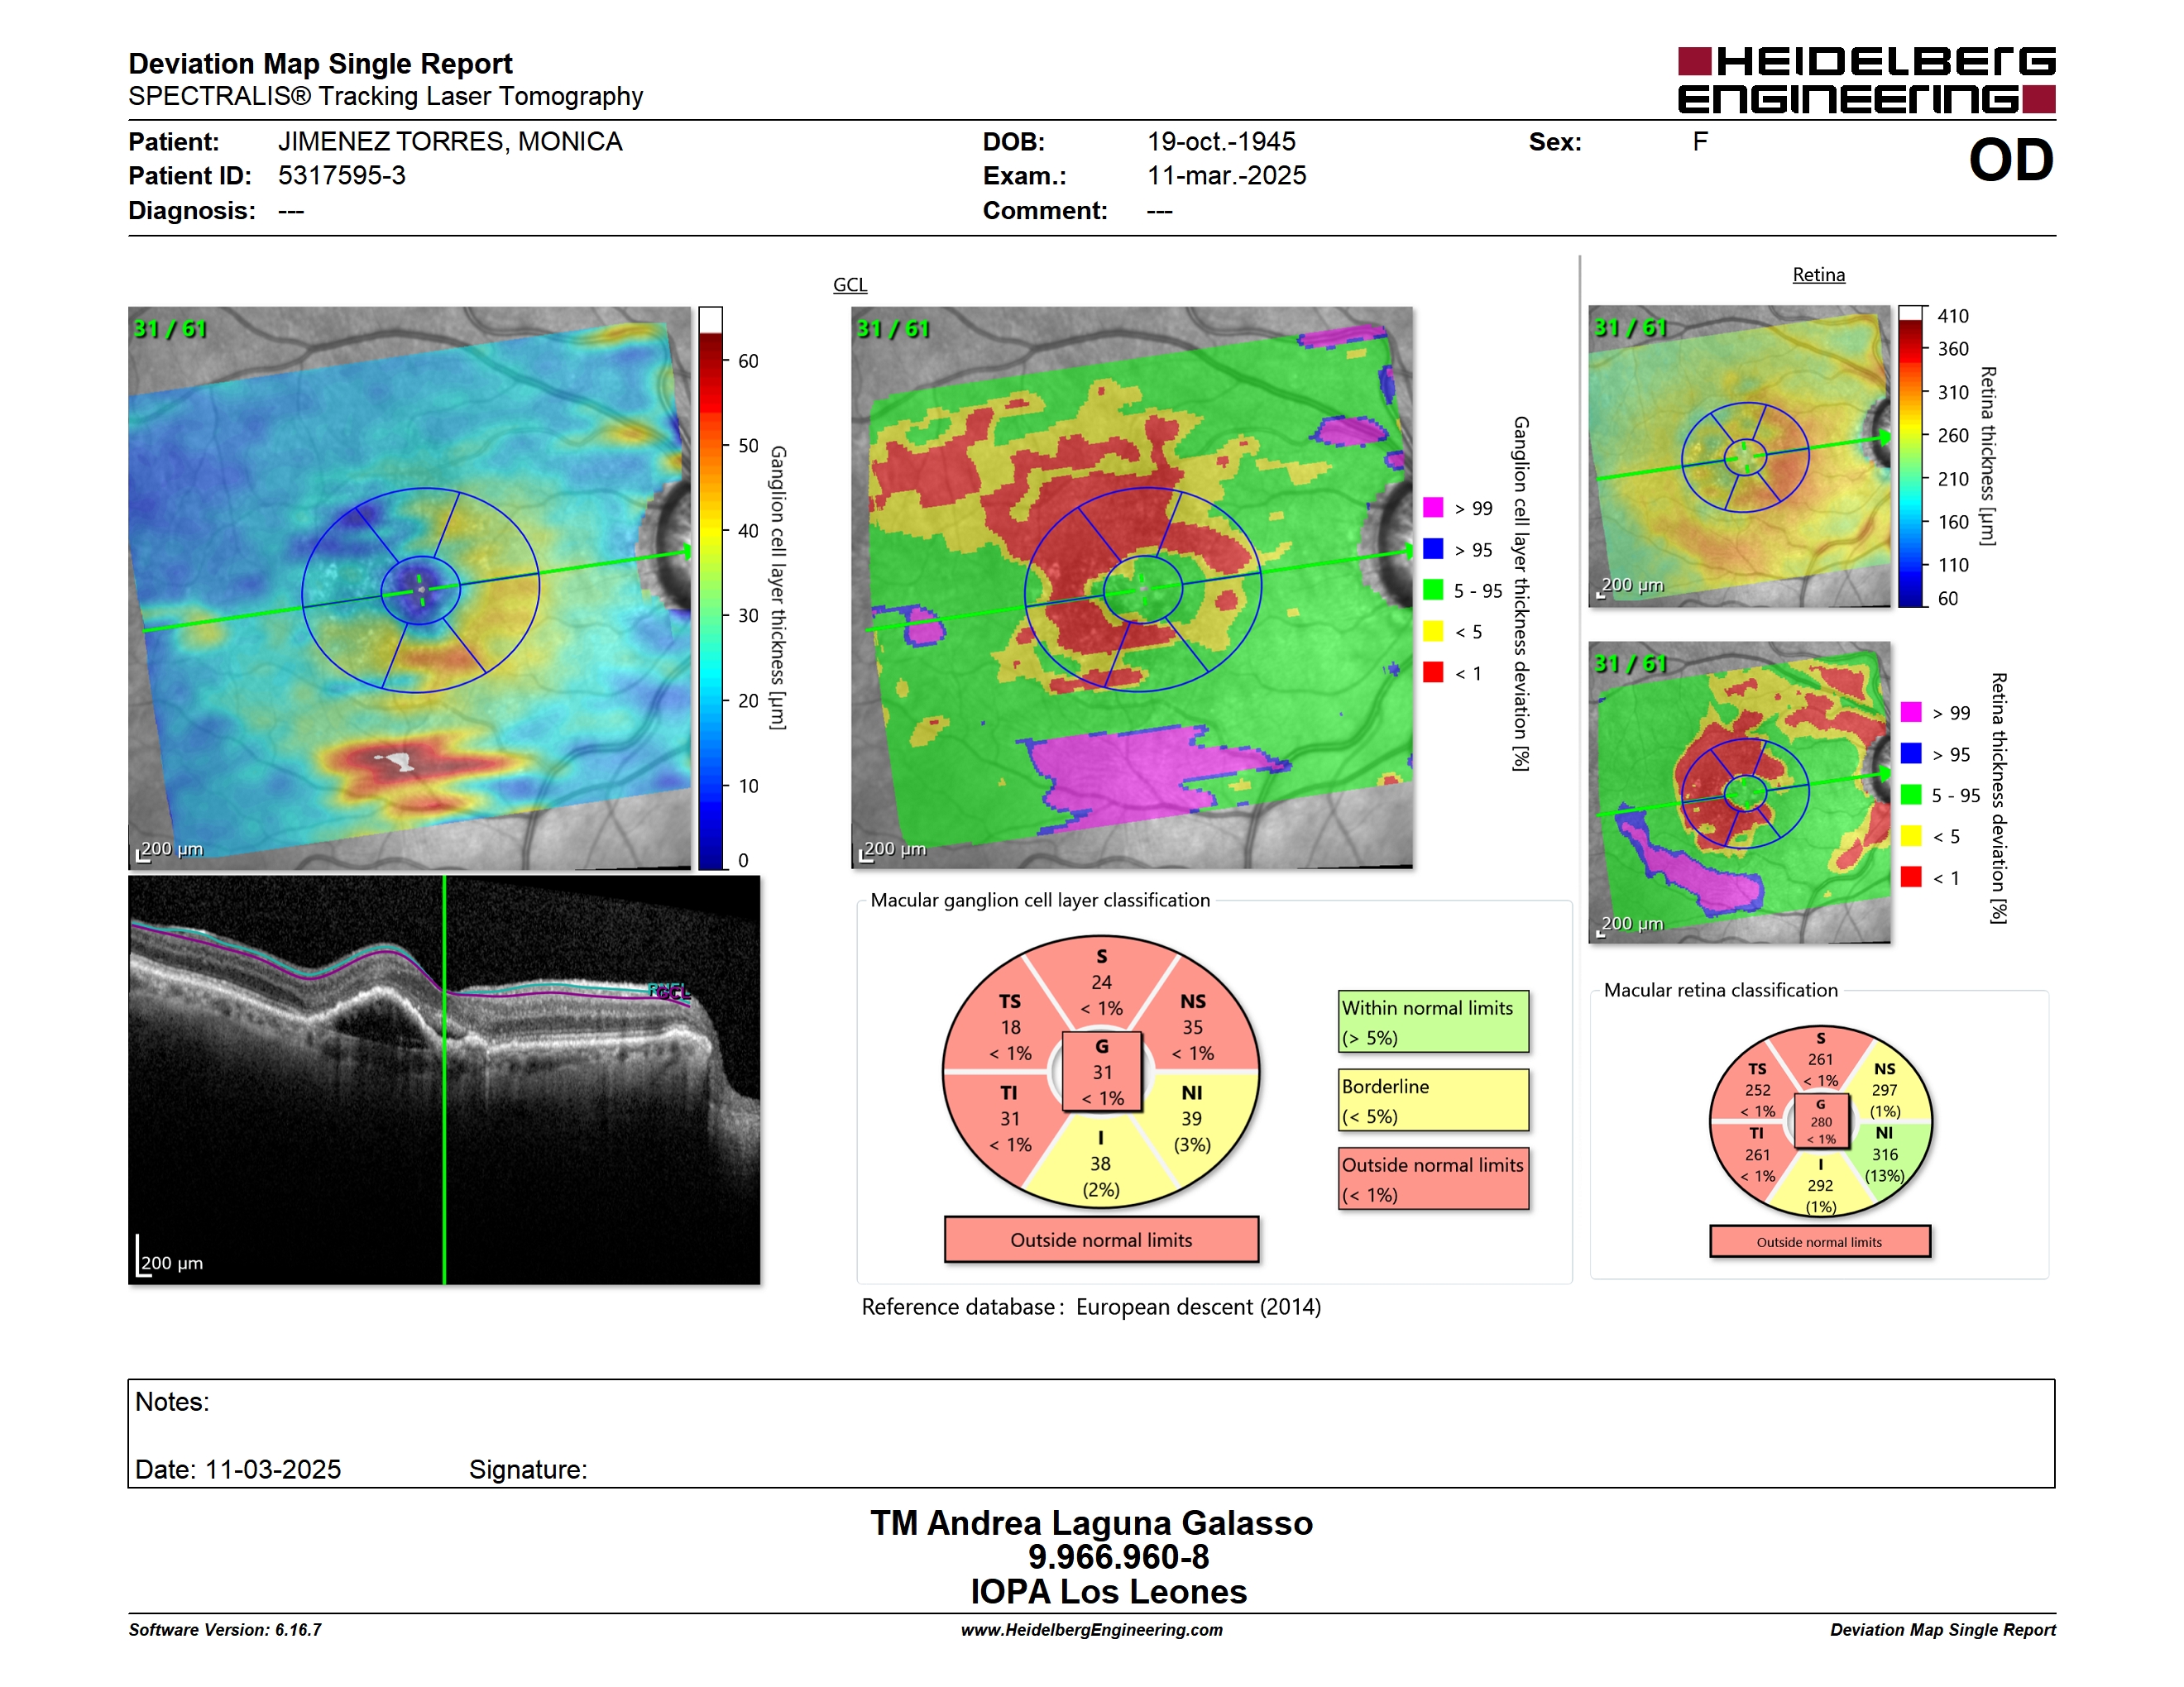2184x1687 pixels.
Task: Click the magenta > 99 swatch in Retina legend
Action: 1911,713
